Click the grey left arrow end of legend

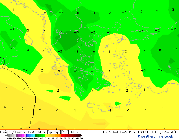click(x=6, y=136)
